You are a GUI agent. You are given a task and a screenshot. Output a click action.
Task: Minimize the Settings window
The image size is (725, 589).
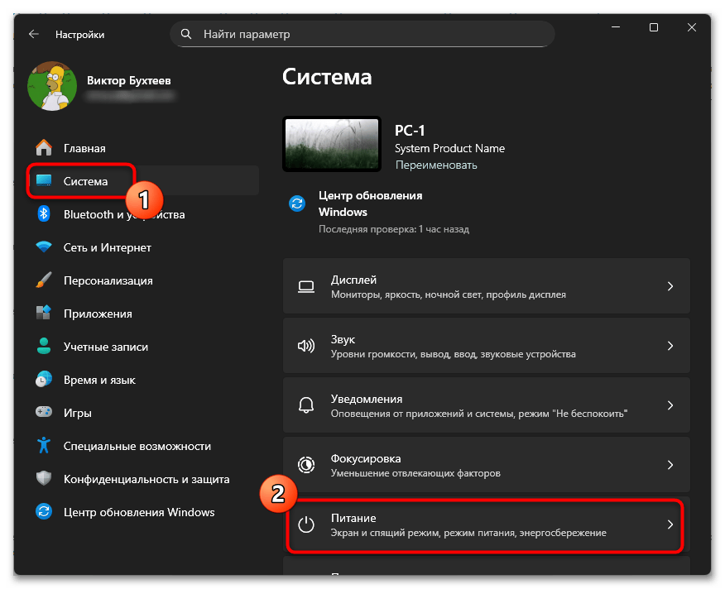tap(616, 27)
